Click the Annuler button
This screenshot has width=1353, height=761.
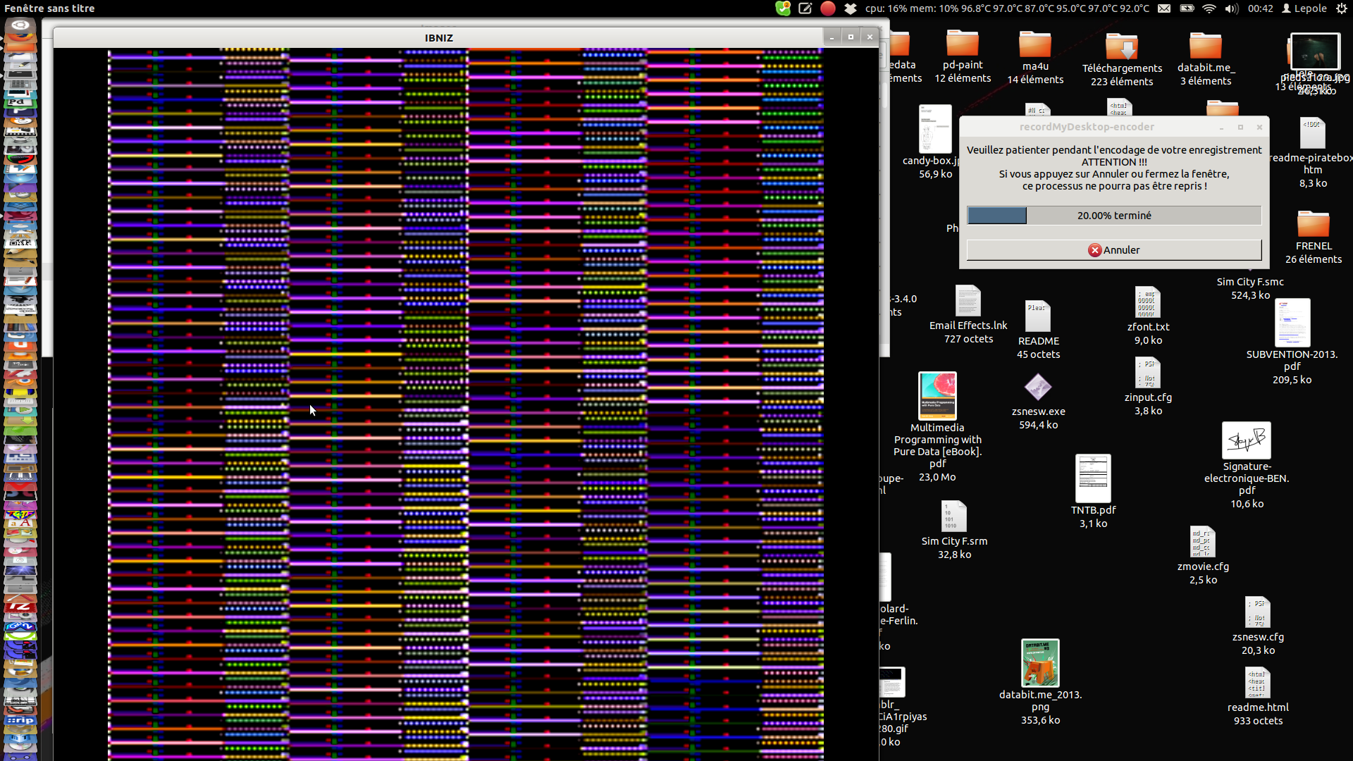point(1113,250)
